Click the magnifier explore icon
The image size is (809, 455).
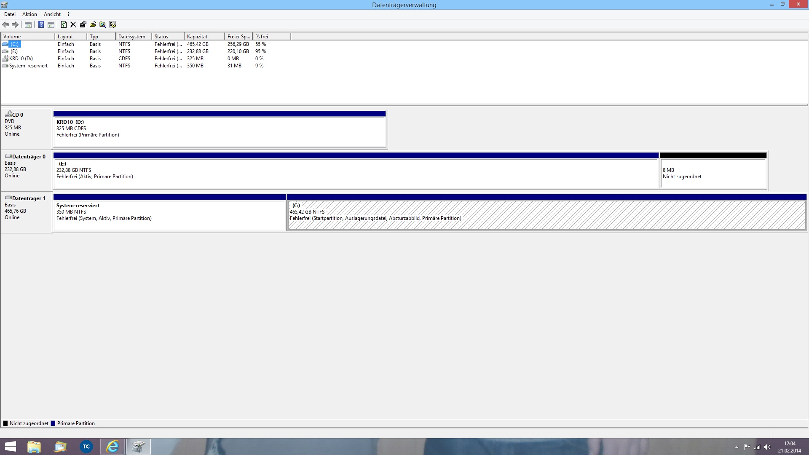102,25
